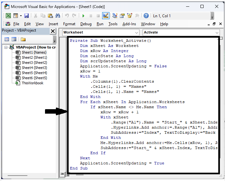Click Procedure View button at code bottom

click(x=62, y=174)
